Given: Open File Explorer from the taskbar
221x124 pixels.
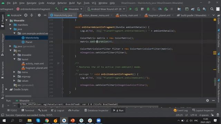Looking at the screenshot, I should click(29, 121).
